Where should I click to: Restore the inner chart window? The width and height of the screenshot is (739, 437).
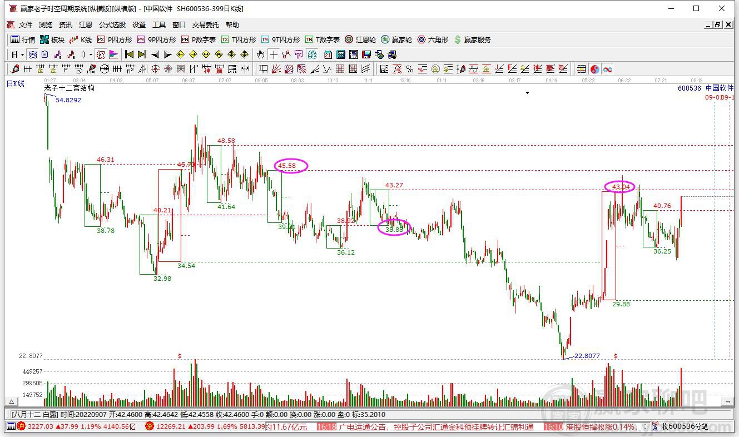(717, 25)
